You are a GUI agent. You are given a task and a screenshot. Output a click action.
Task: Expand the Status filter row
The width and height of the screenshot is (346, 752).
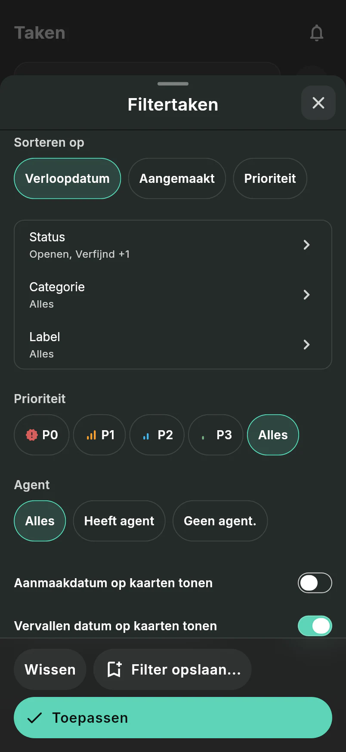click(173, 245)
